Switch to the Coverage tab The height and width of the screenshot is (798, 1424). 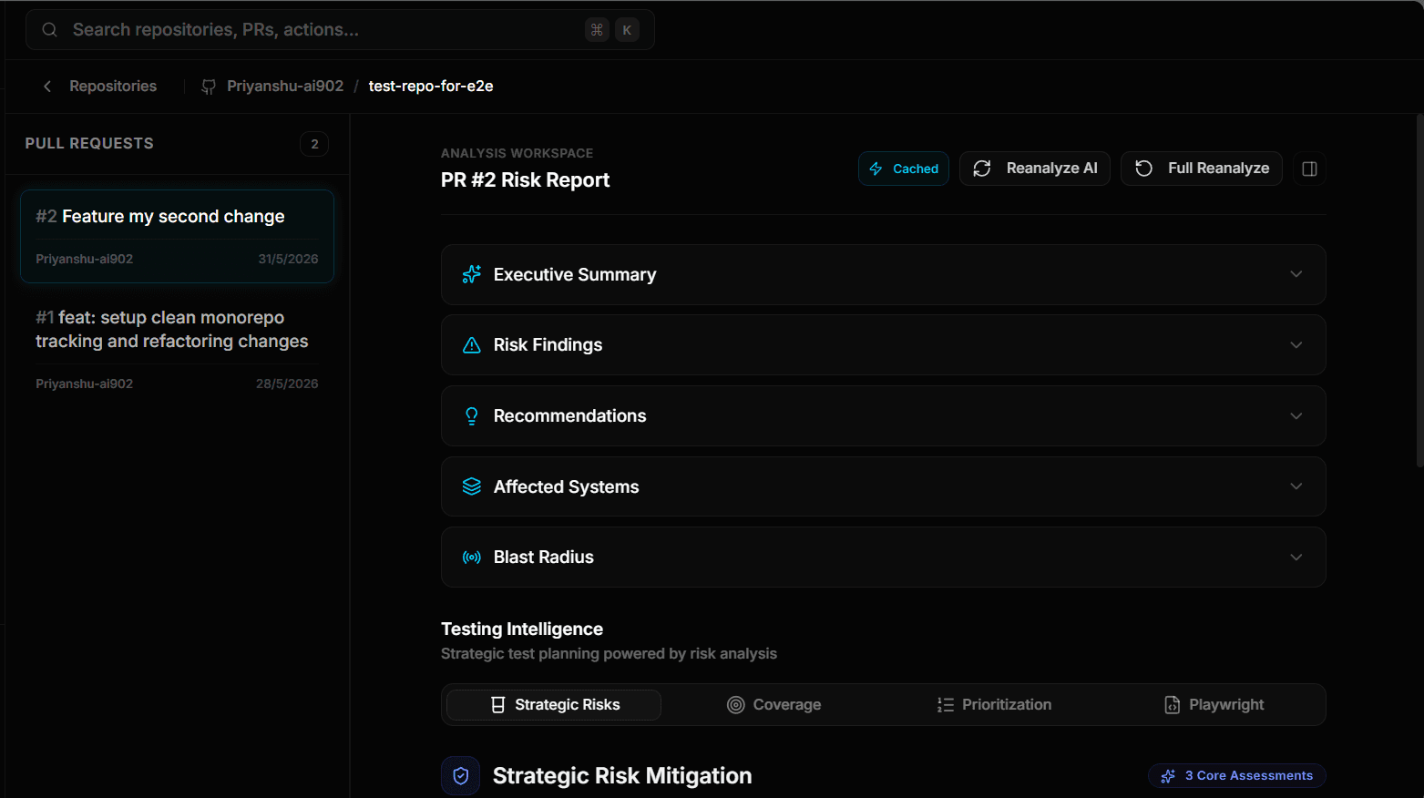pyautogui.click(x=773, y=705)
